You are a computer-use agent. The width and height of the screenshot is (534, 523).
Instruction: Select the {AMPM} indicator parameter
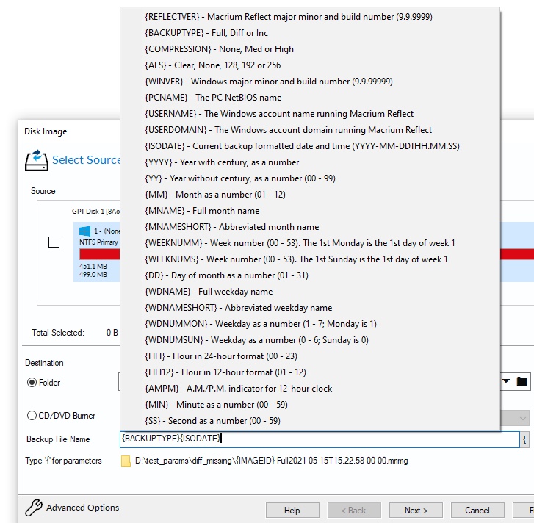pos(238,389)
